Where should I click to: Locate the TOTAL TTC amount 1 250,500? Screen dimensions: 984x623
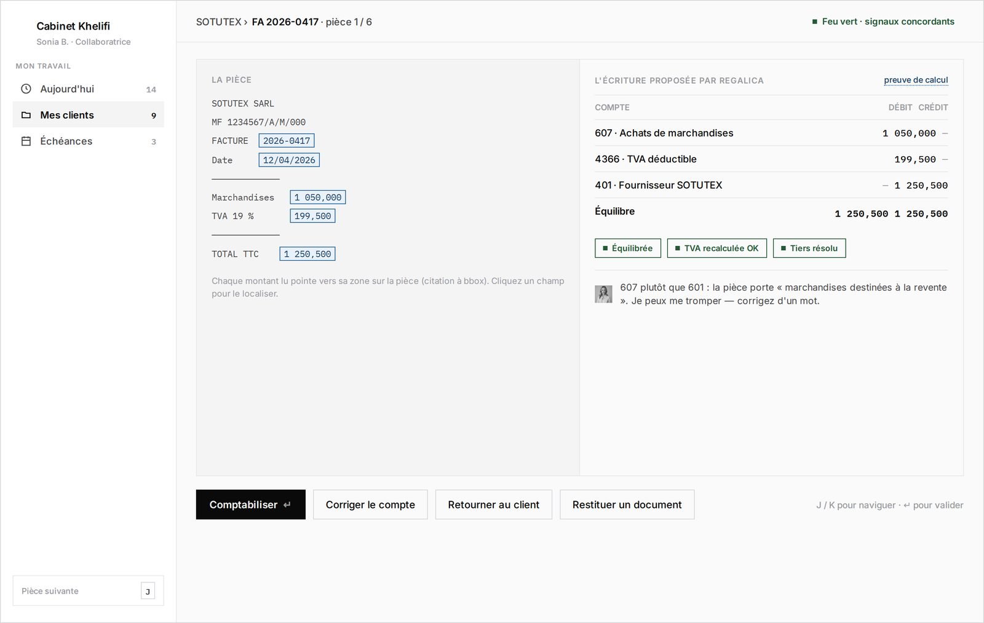coord(307,254)
